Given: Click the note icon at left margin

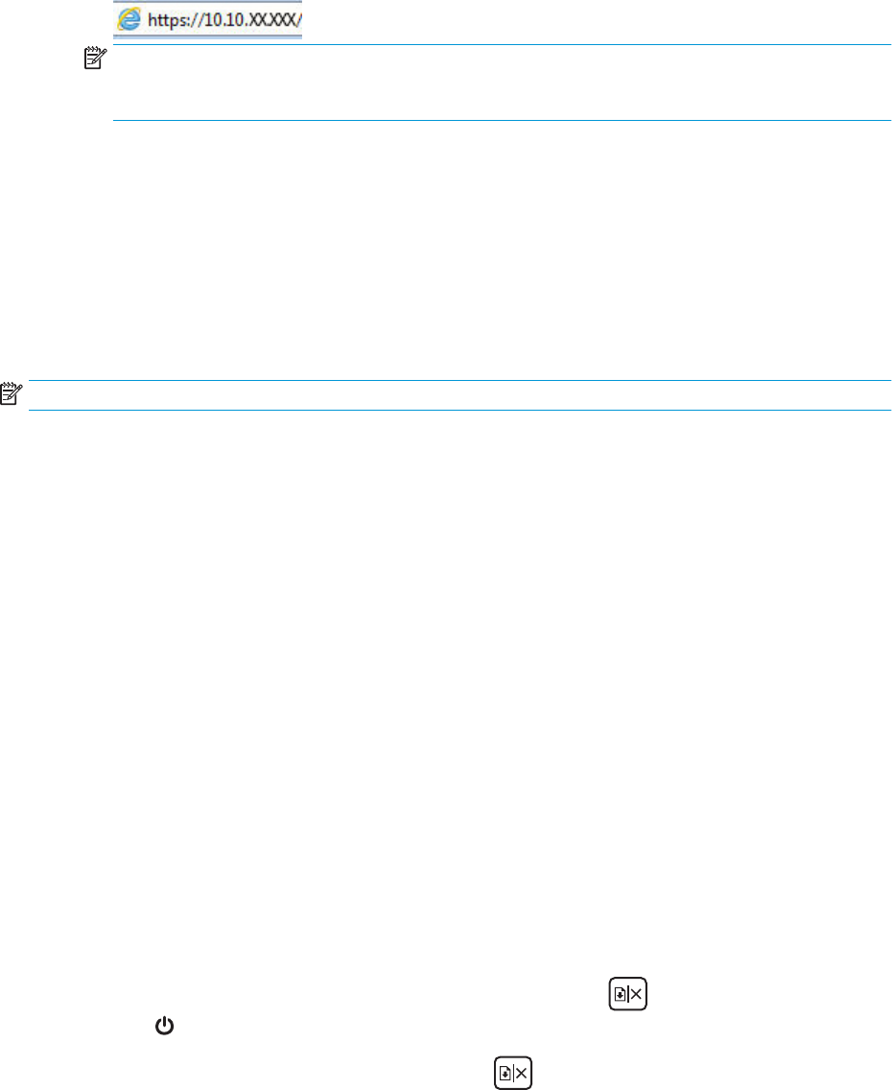Looking at the screenshot, I should (12, 393).
